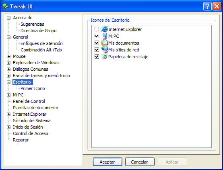
Task: Uncheck the Mis documentos checkbox
Action: point(97,43)
